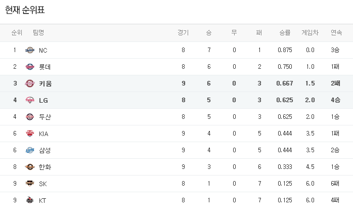353x218 pixels.
Task: Select the 순위 column header
Action: click(17, 33)
